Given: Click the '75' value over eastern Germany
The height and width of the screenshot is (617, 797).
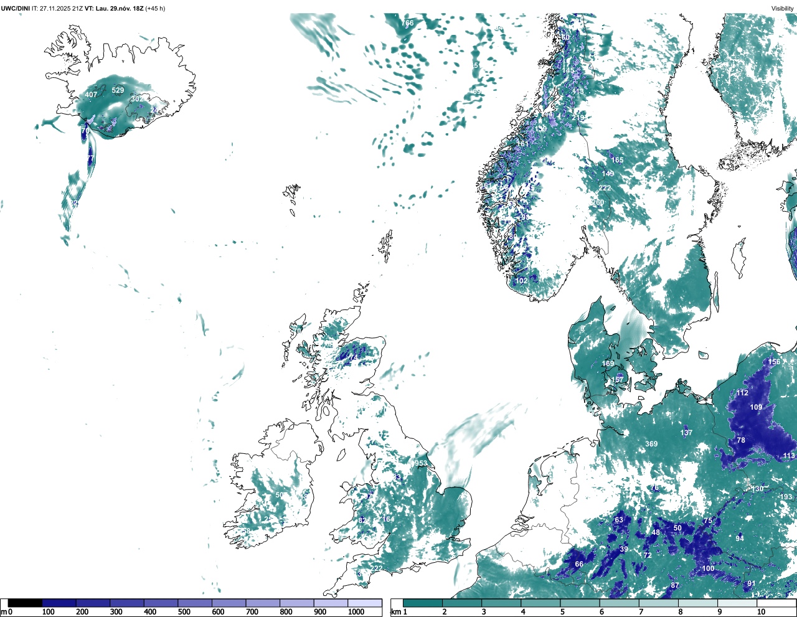Looking at the screenshot, I should [708, 521].
